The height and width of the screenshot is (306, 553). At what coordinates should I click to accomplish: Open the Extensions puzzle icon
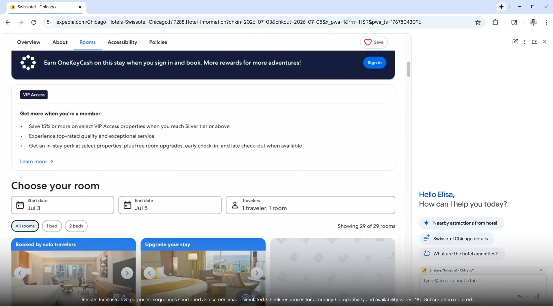[x=495, y=22]
